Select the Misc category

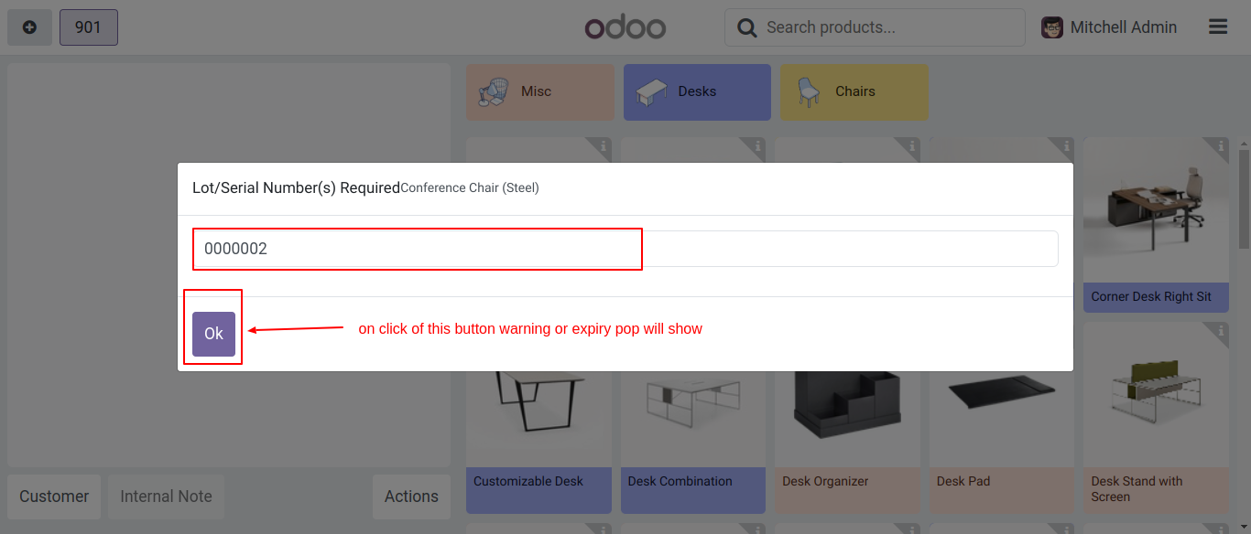tap(540, 91)
